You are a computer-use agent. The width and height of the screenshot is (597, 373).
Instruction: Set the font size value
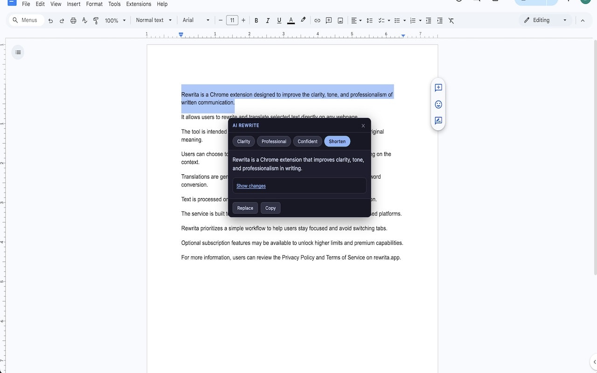(x=232, y=20)
